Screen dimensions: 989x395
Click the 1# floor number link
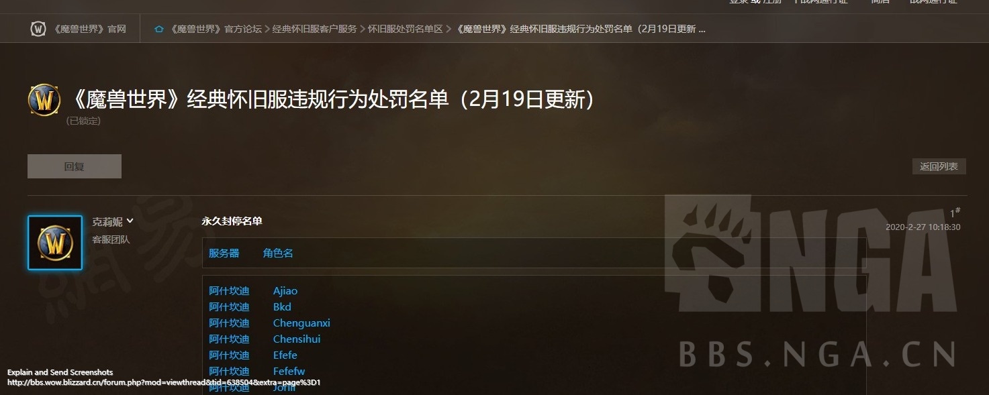click(x=955, y=213)
